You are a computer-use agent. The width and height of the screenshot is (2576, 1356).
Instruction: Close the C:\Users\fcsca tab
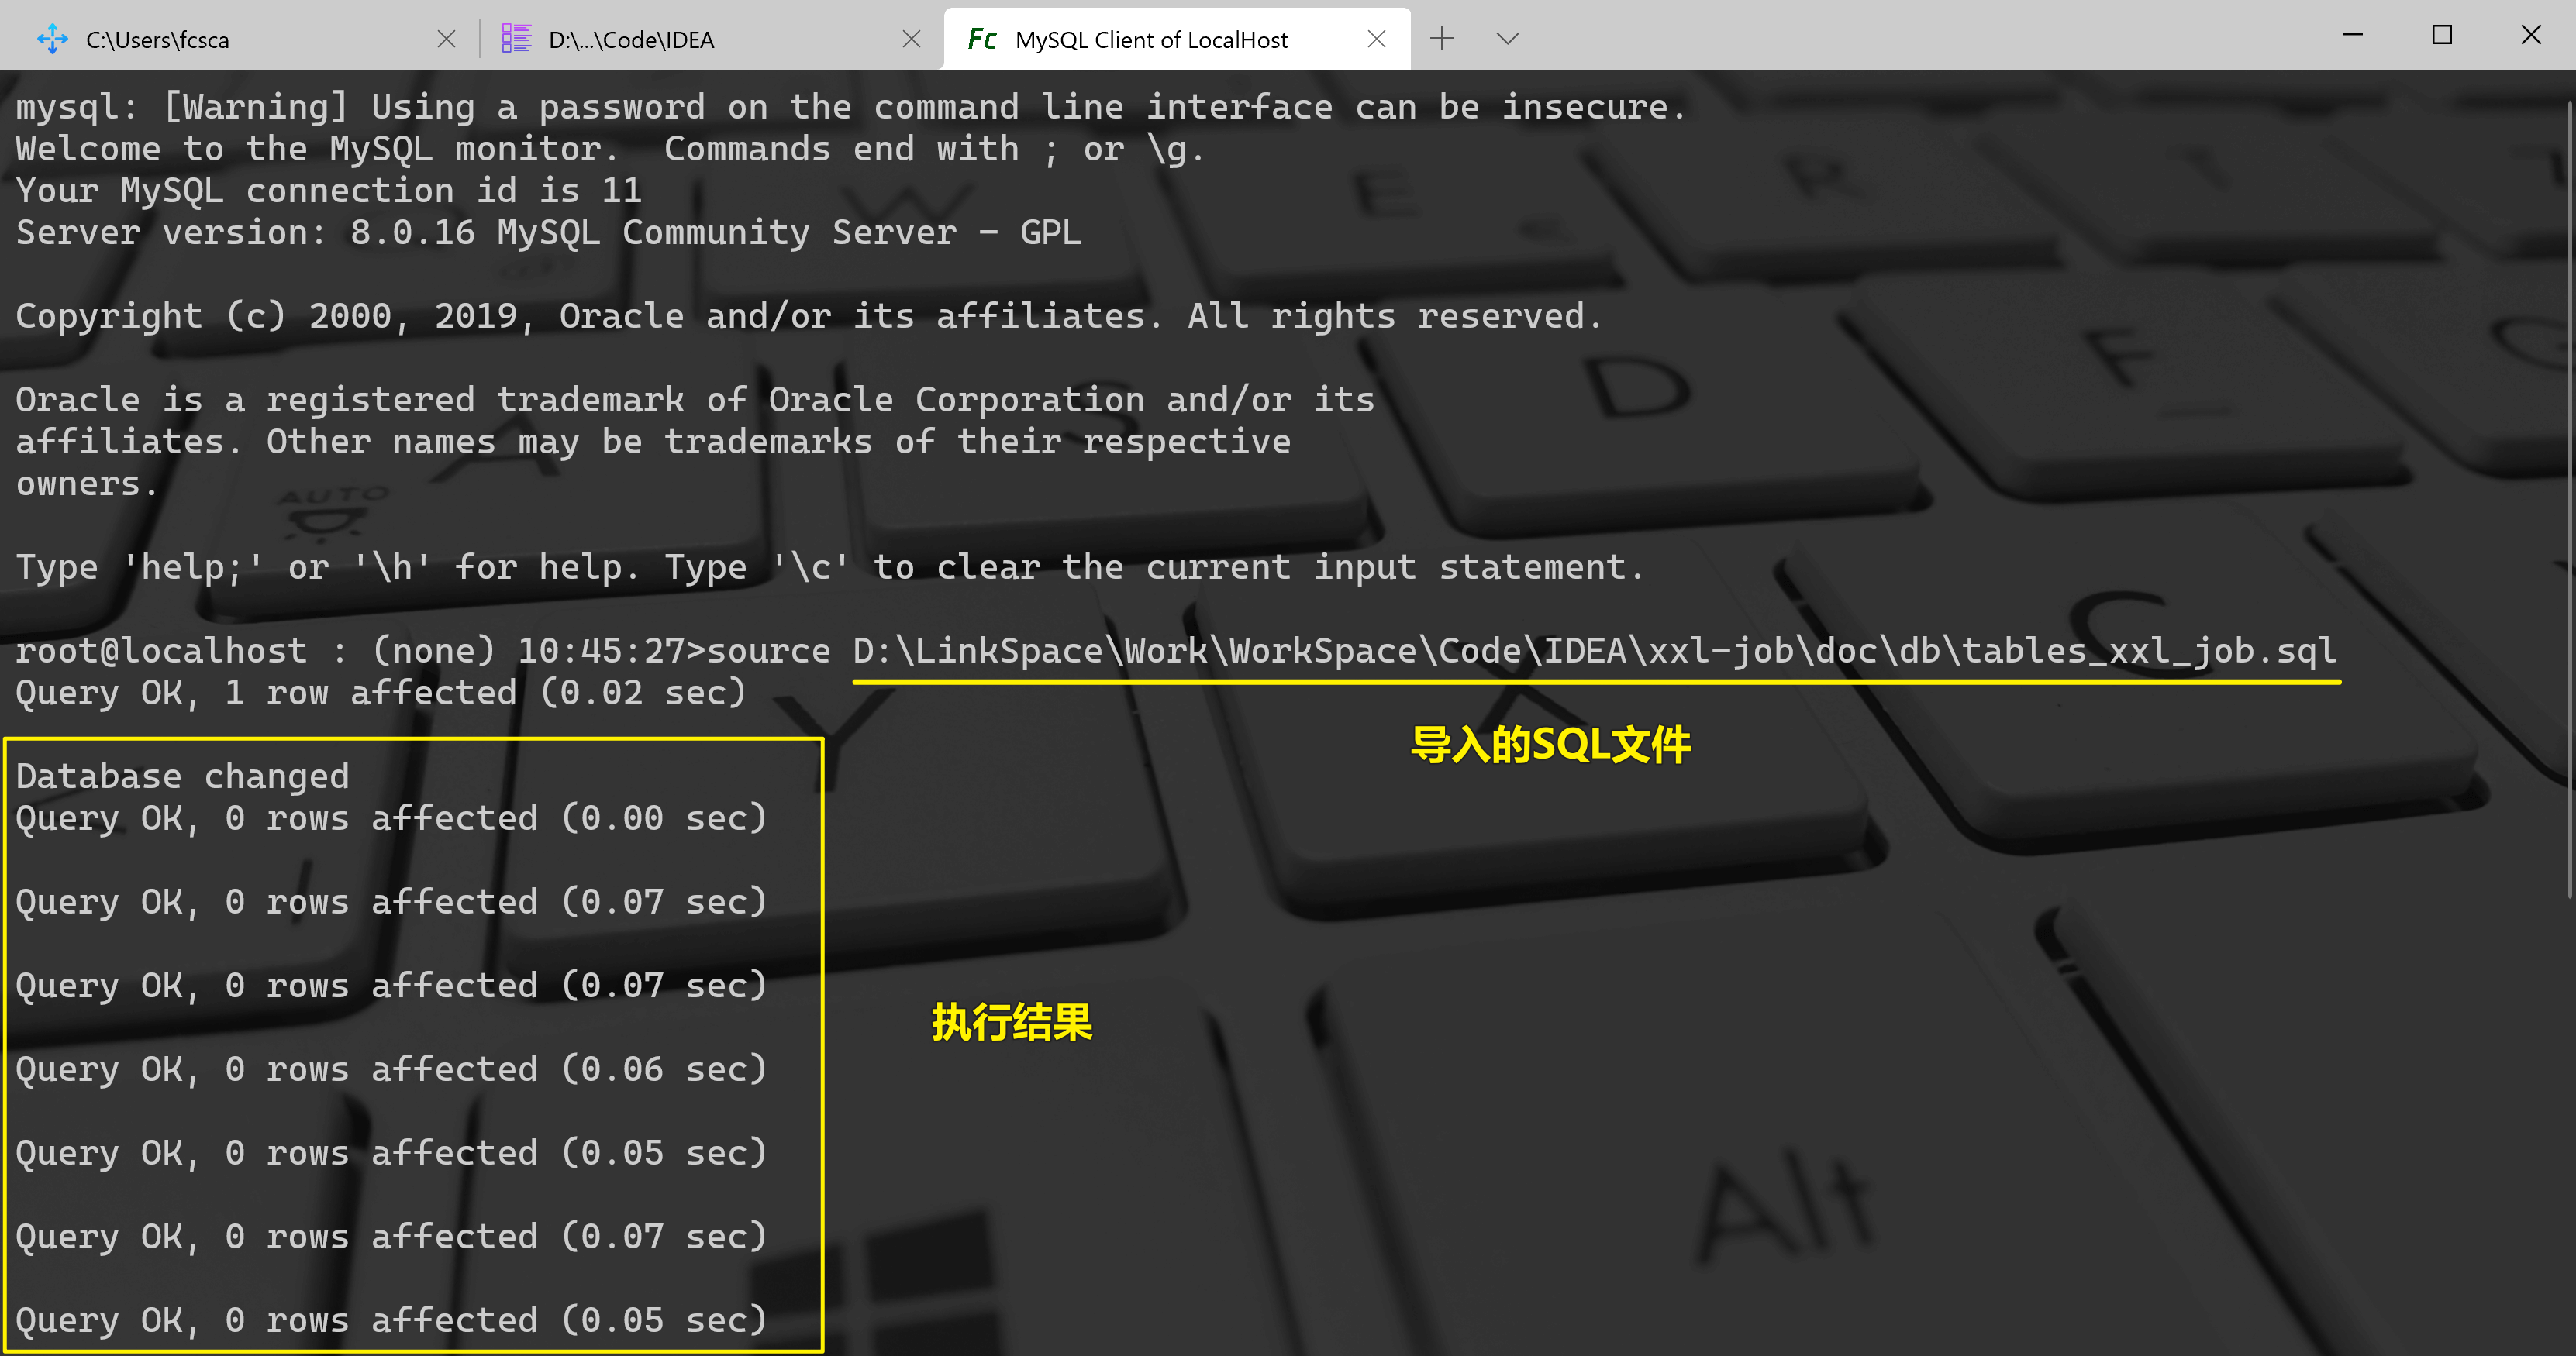pyautogui.click(x=446, y=39)
